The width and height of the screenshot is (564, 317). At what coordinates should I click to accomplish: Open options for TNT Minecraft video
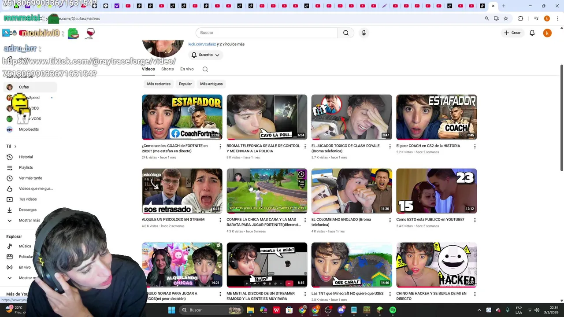tap(390, 294)
